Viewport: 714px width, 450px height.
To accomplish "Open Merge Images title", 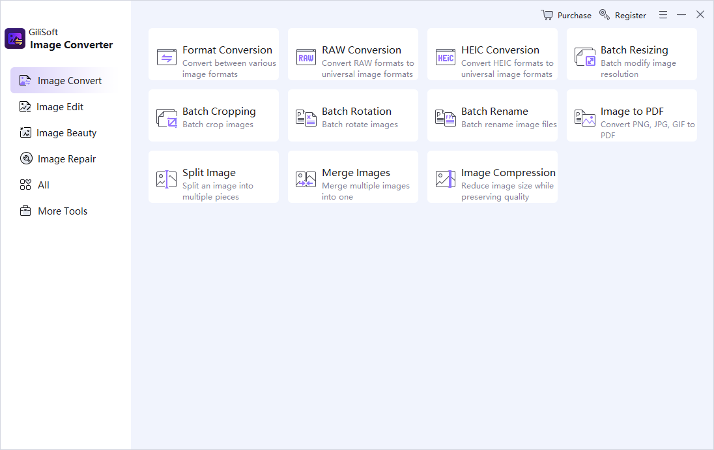I will pos(356,173).
